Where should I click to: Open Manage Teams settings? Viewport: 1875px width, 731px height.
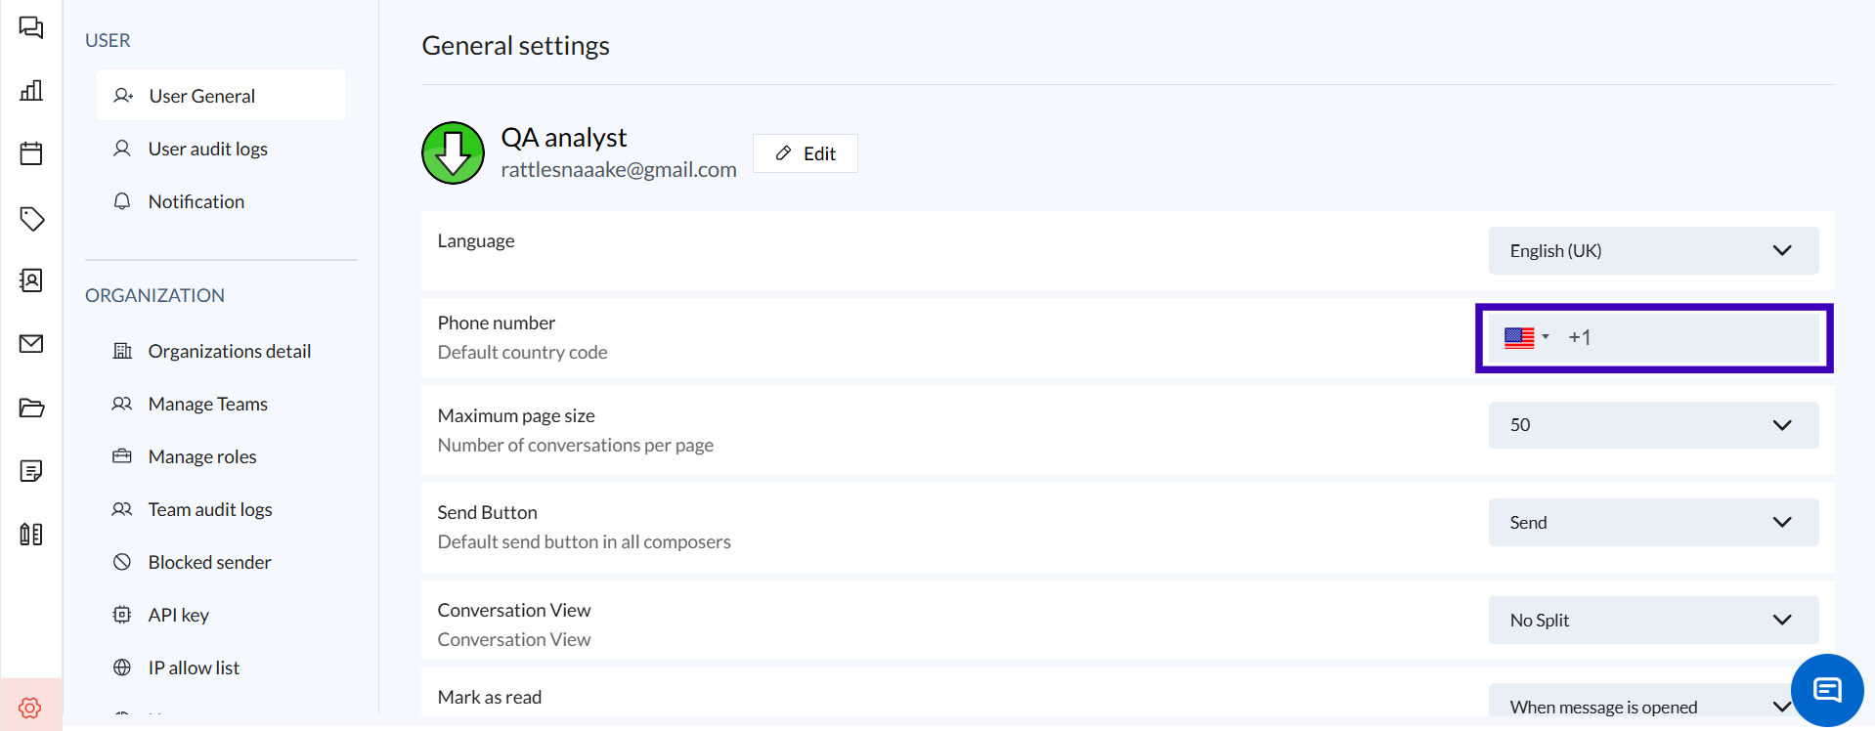coord(207,404)
